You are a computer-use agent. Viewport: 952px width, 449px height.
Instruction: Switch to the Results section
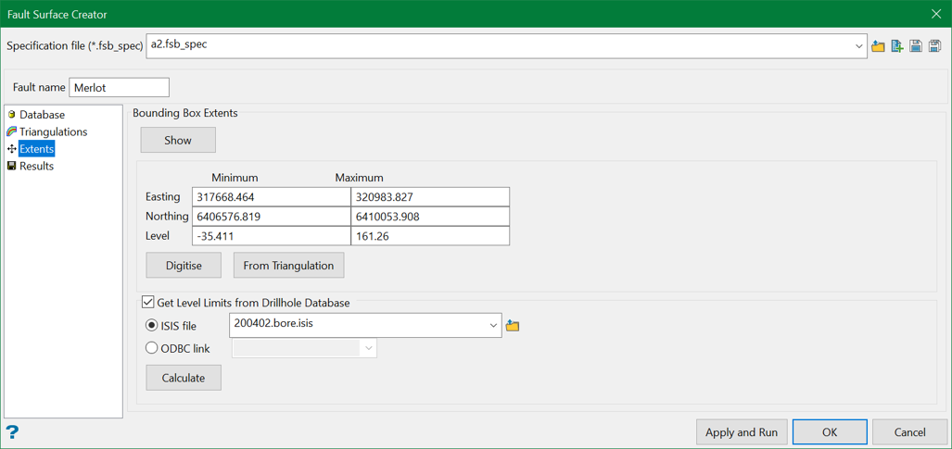click(x=36, y=167)
